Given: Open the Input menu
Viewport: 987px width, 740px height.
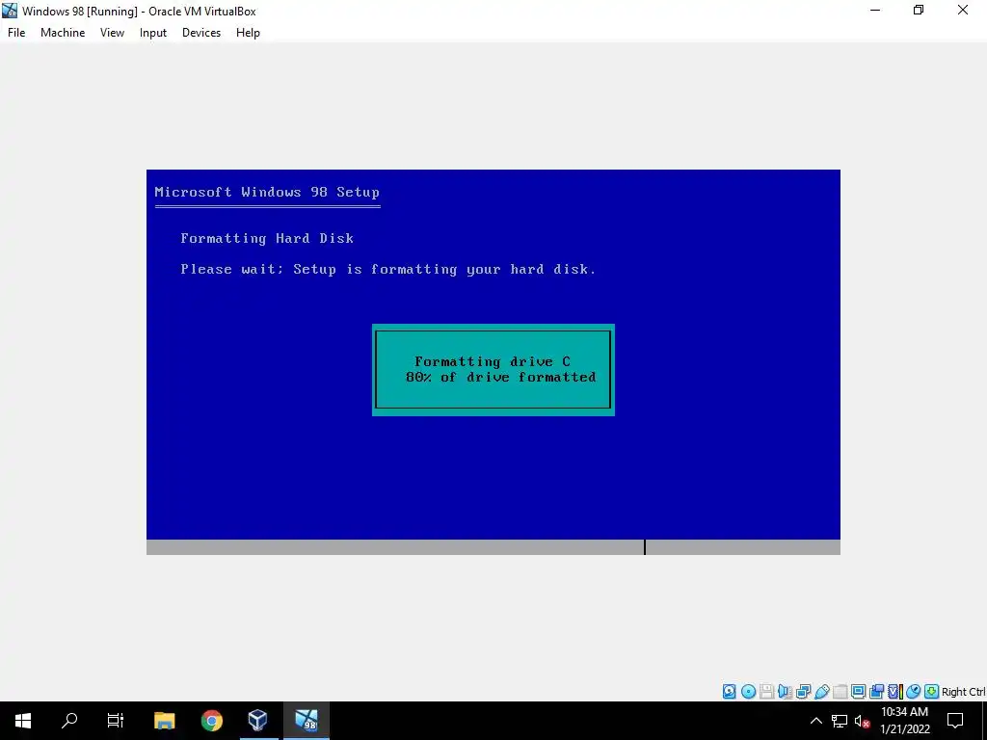Looking at the screenshot, I should (153, 33).
